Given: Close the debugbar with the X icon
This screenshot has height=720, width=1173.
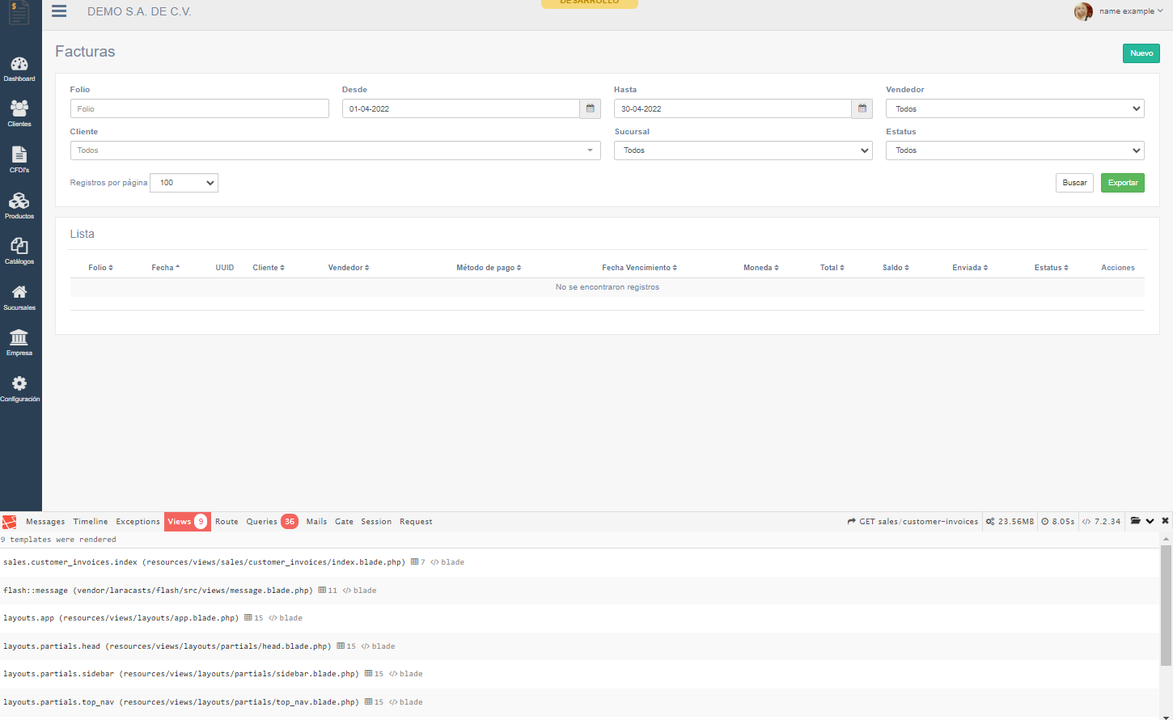Looking at the screenshot, I should pos(1165,521).
